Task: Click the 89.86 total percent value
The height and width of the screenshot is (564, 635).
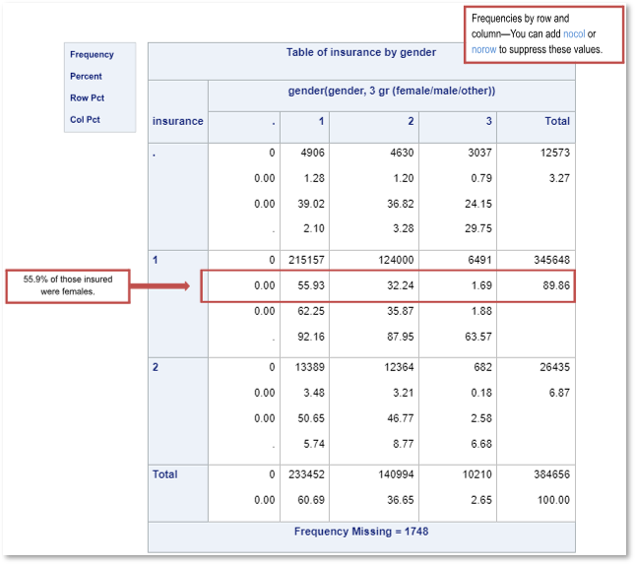Action: (556, 286)
